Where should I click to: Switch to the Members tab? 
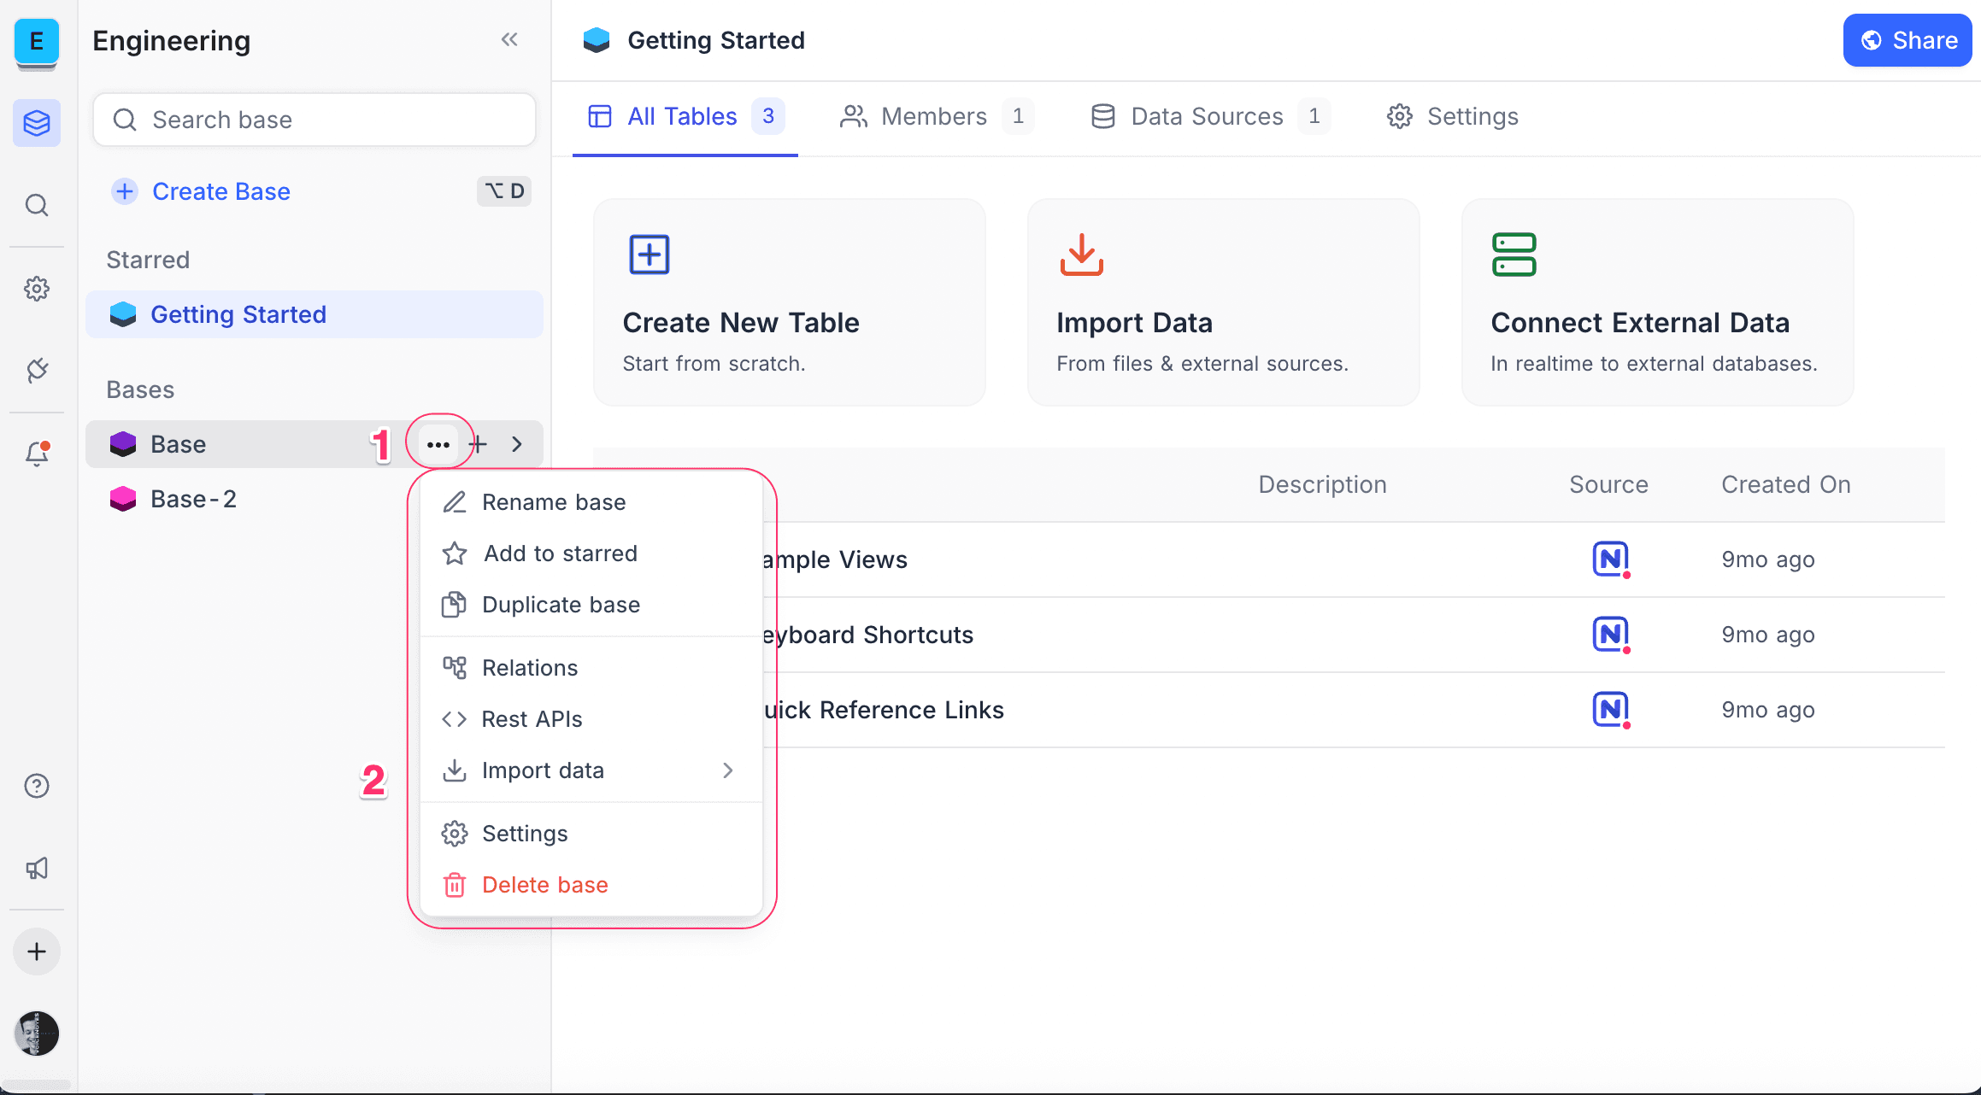tap(934, 116)
